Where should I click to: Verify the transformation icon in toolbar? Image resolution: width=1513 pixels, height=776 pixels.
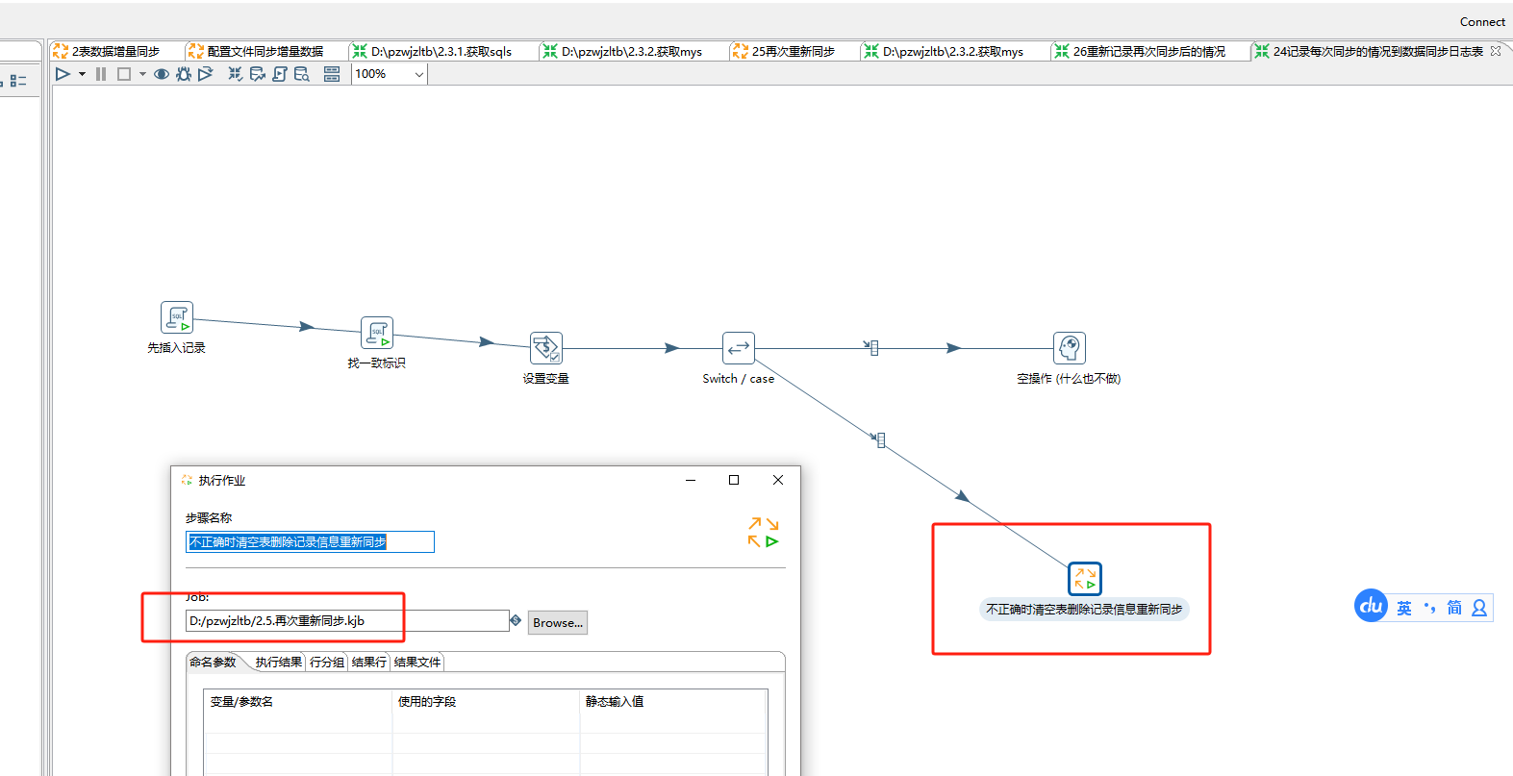pyautogui.click(x=236, y=74)
